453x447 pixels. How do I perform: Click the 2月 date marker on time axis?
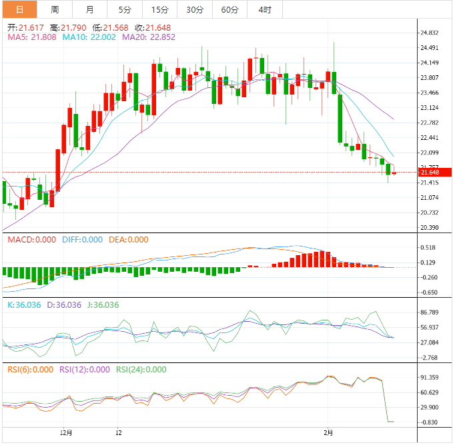point(326,432)
